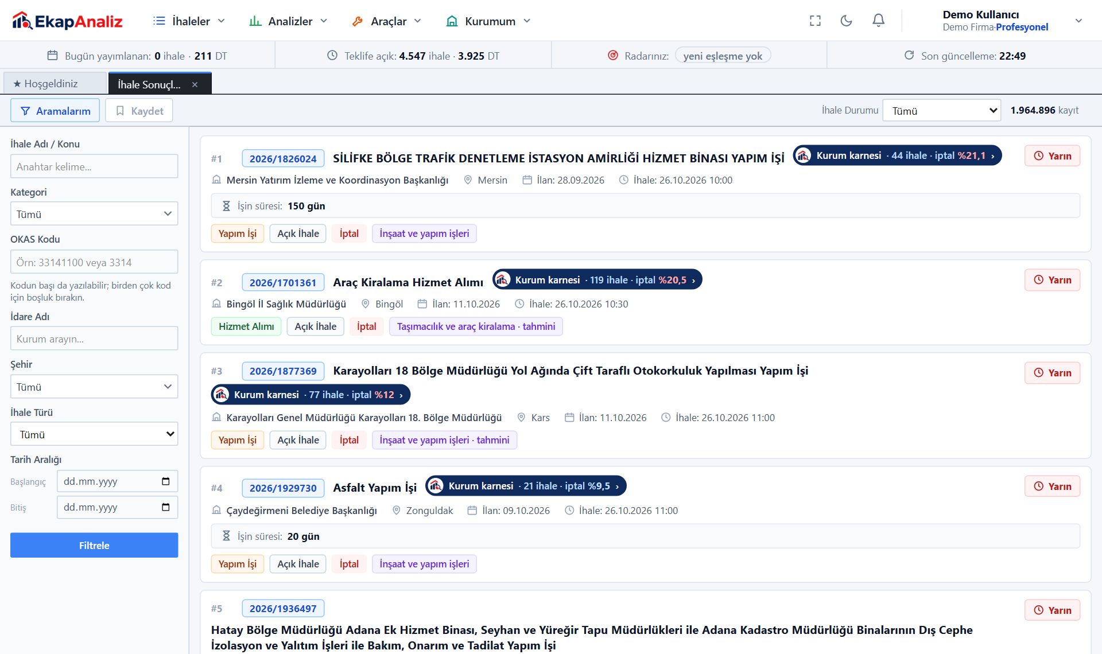The image size is (1102, 654).
Task: Click Yarın badge for Asfalt Yapım İşi
Action: pyautogui.click(x=1052, y=486)
